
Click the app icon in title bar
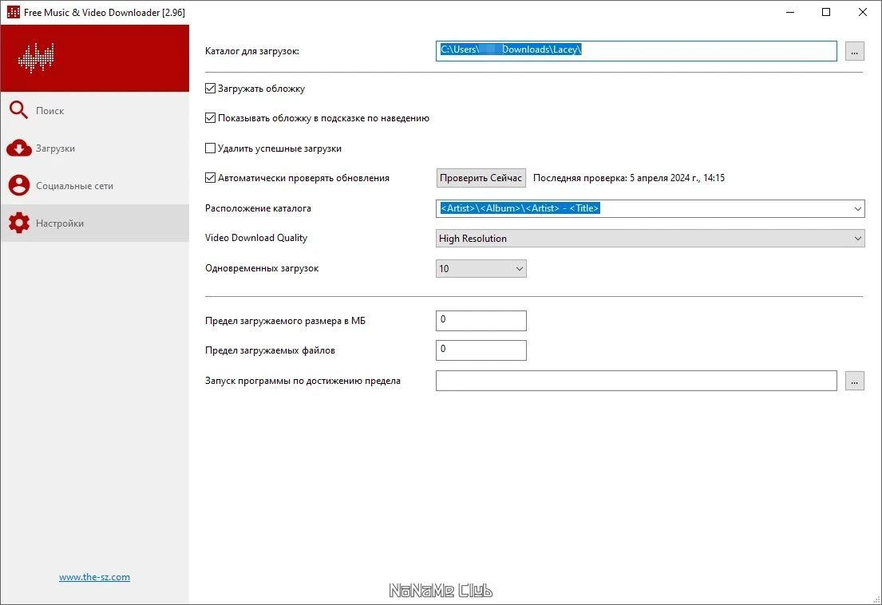coord(13,12)
